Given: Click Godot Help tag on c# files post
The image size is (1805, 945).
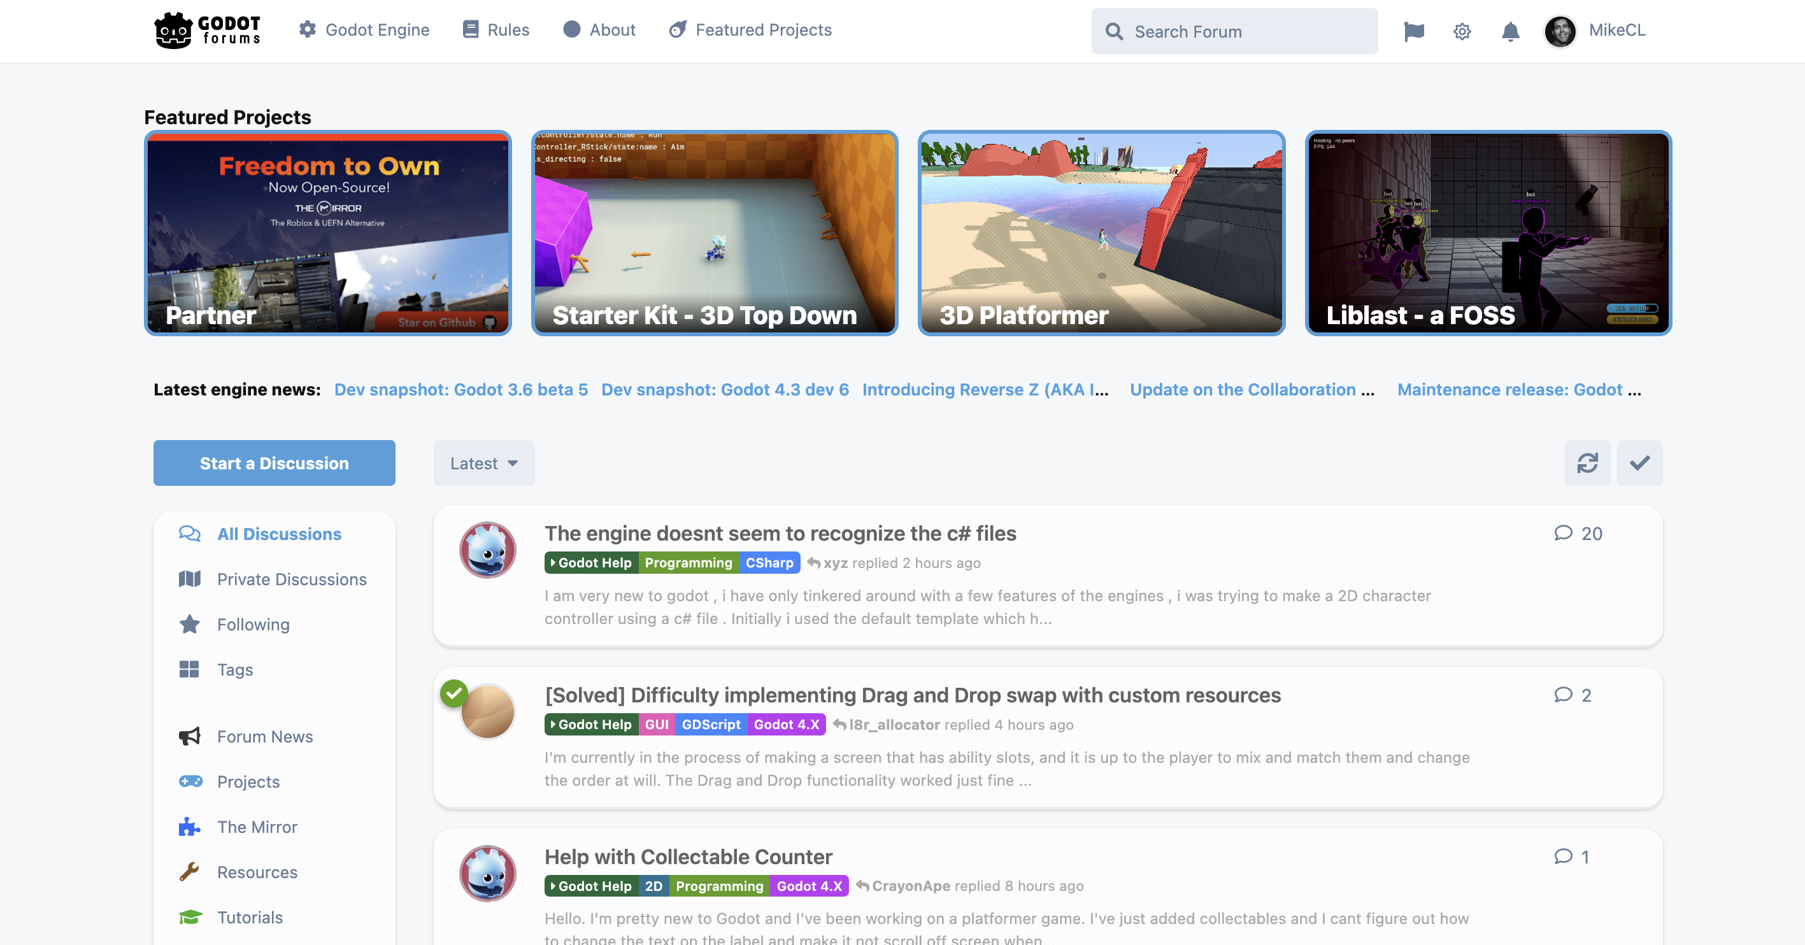Looking at the screenshot, I should click(x=592, y=562).
